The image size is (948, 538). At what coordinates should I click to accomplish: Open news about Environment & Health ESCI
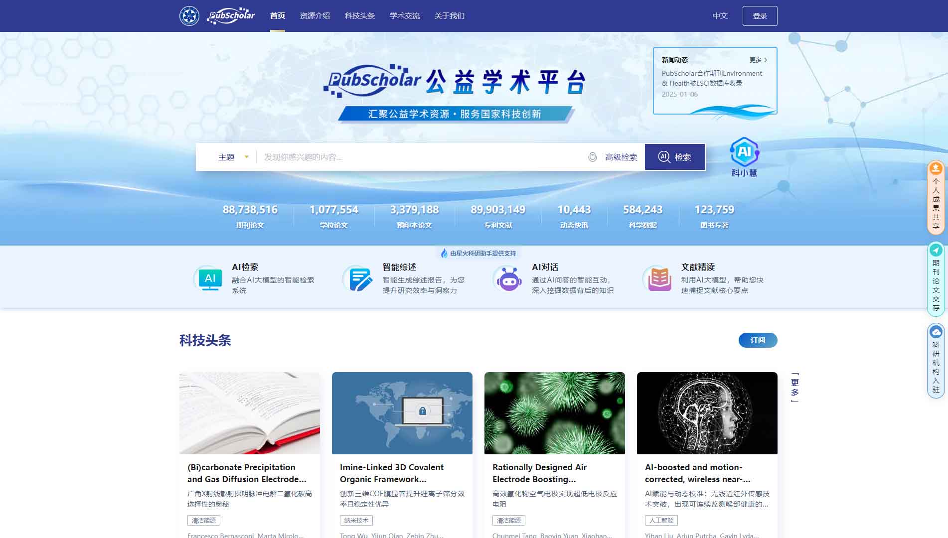click(x=712, y=78)
